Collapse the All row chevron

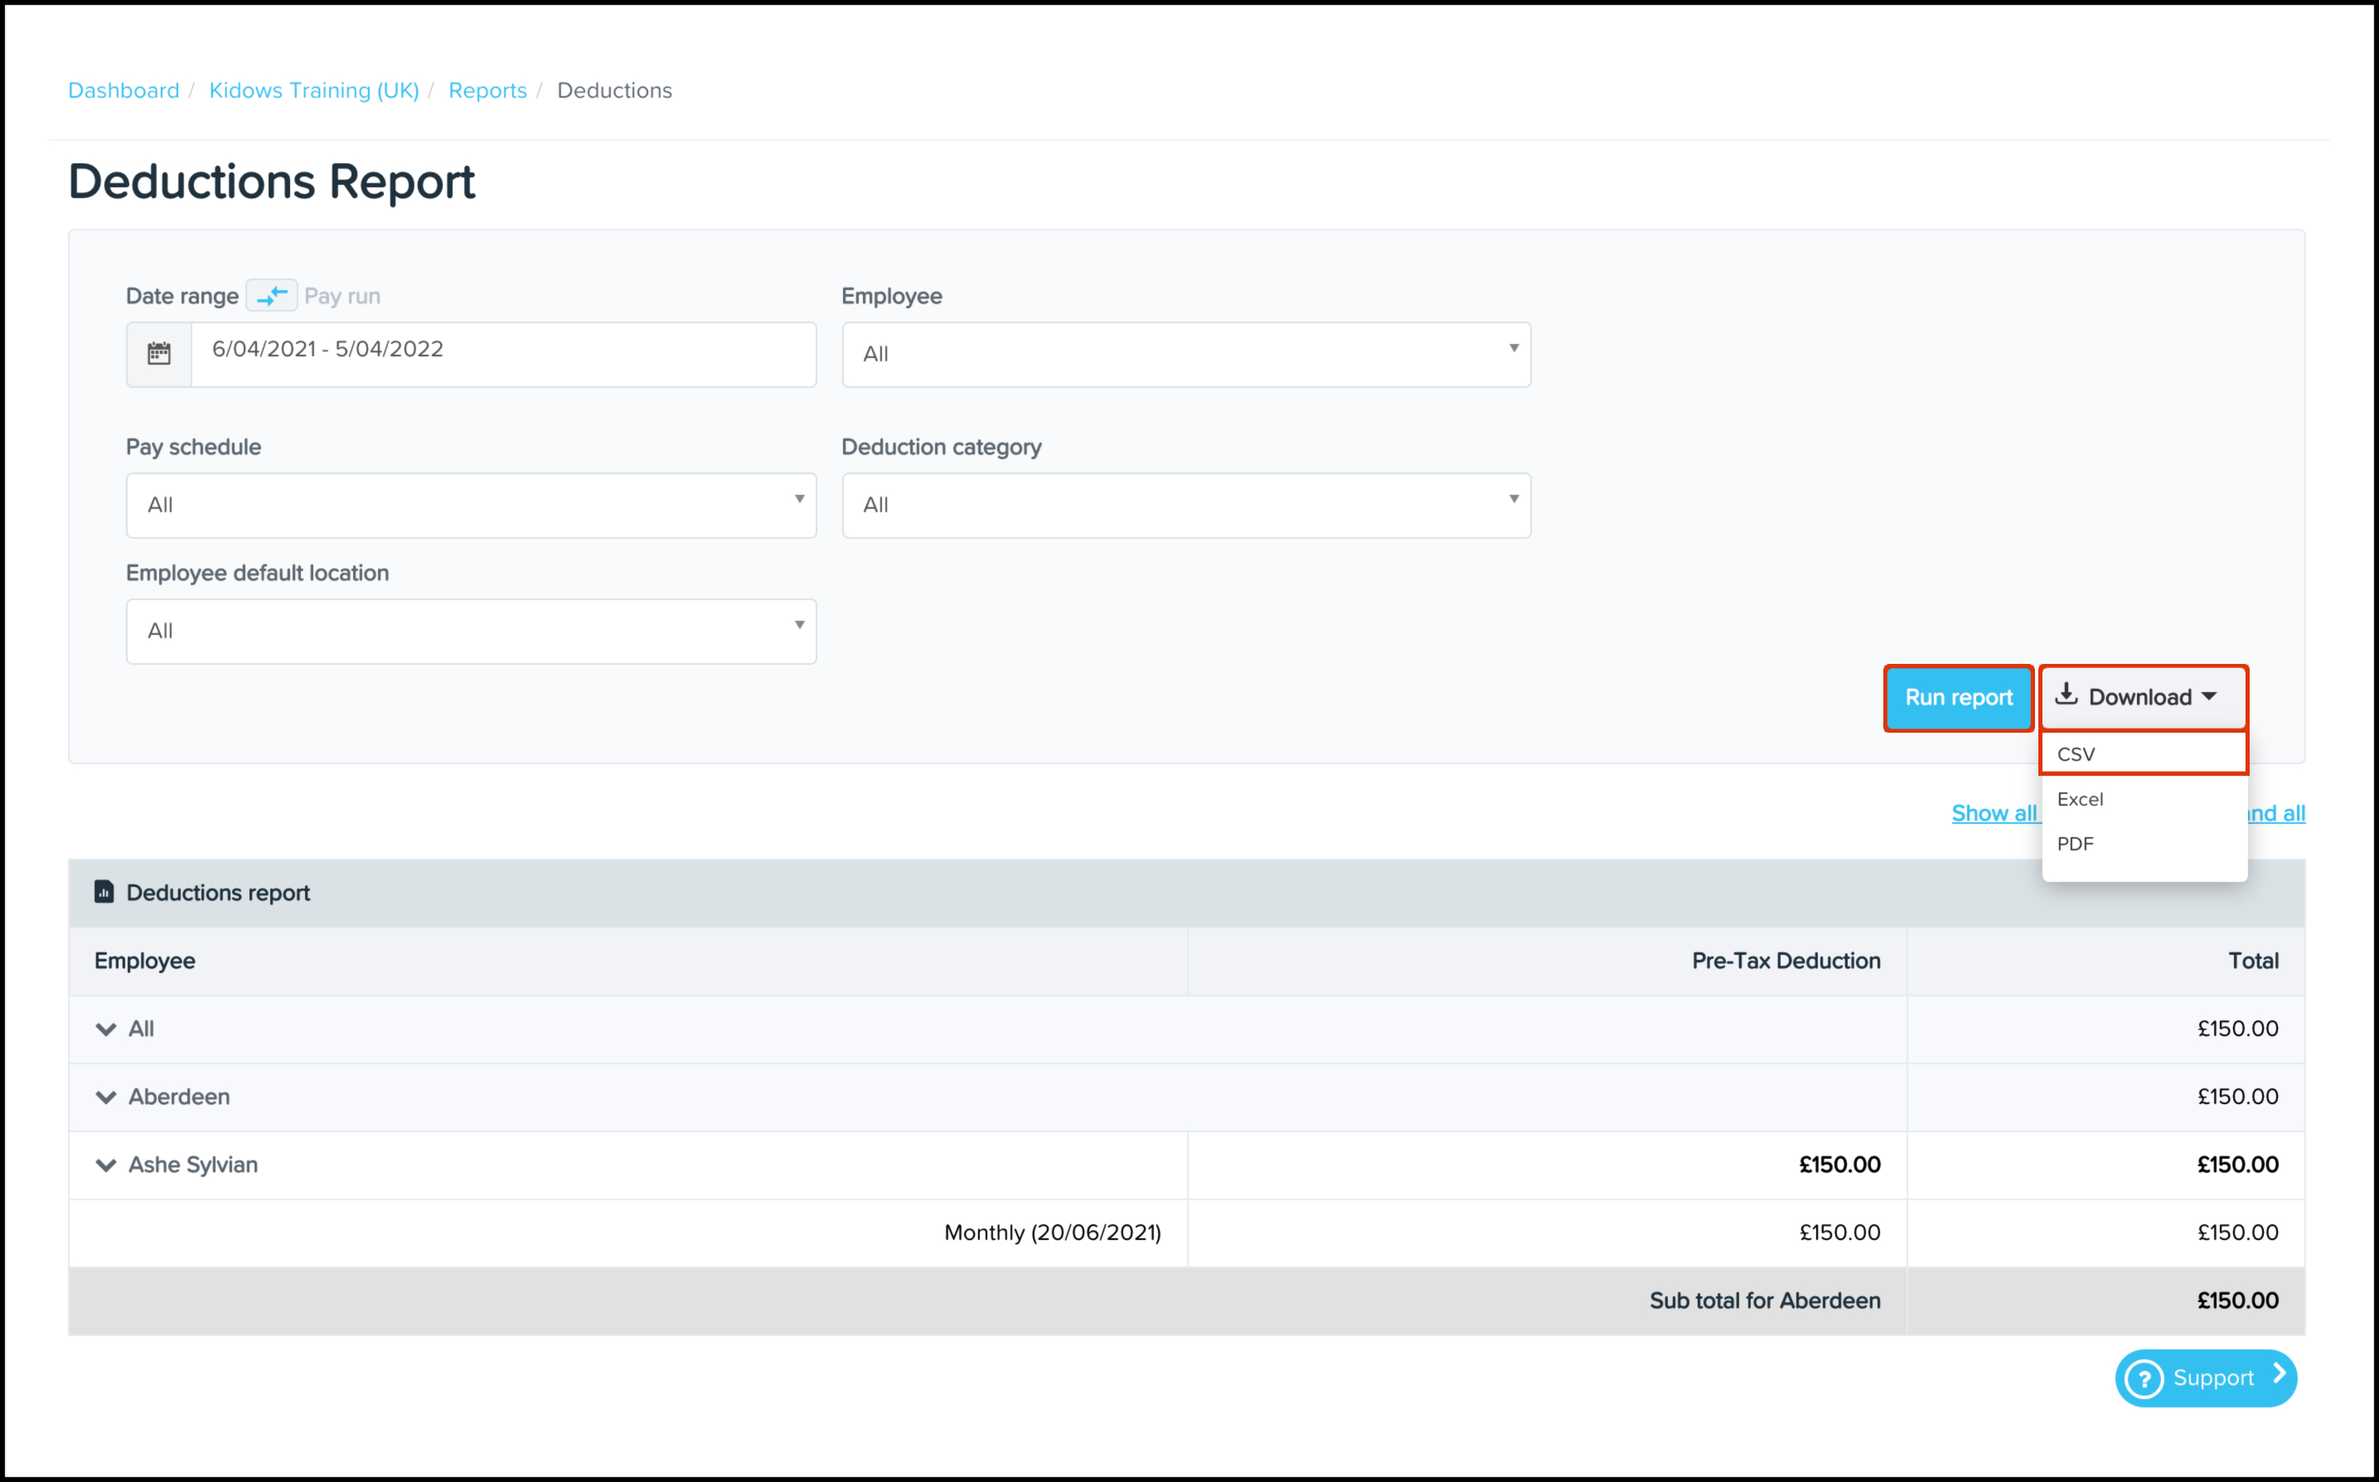point(106,1029)
